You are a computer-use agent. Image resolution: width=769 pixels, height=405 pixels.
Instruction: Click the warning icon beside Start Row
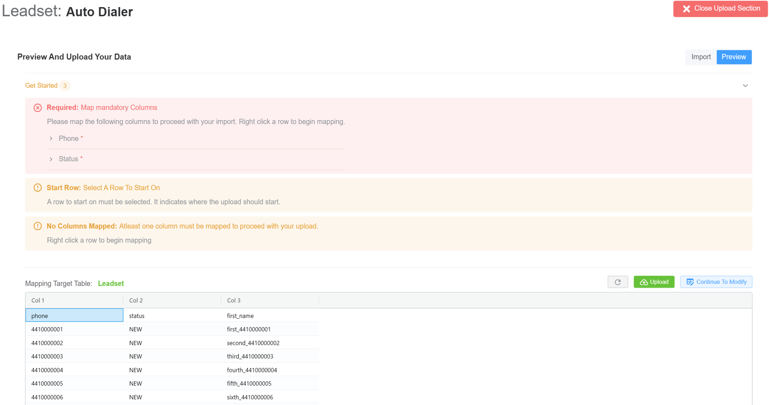point(38,188)
